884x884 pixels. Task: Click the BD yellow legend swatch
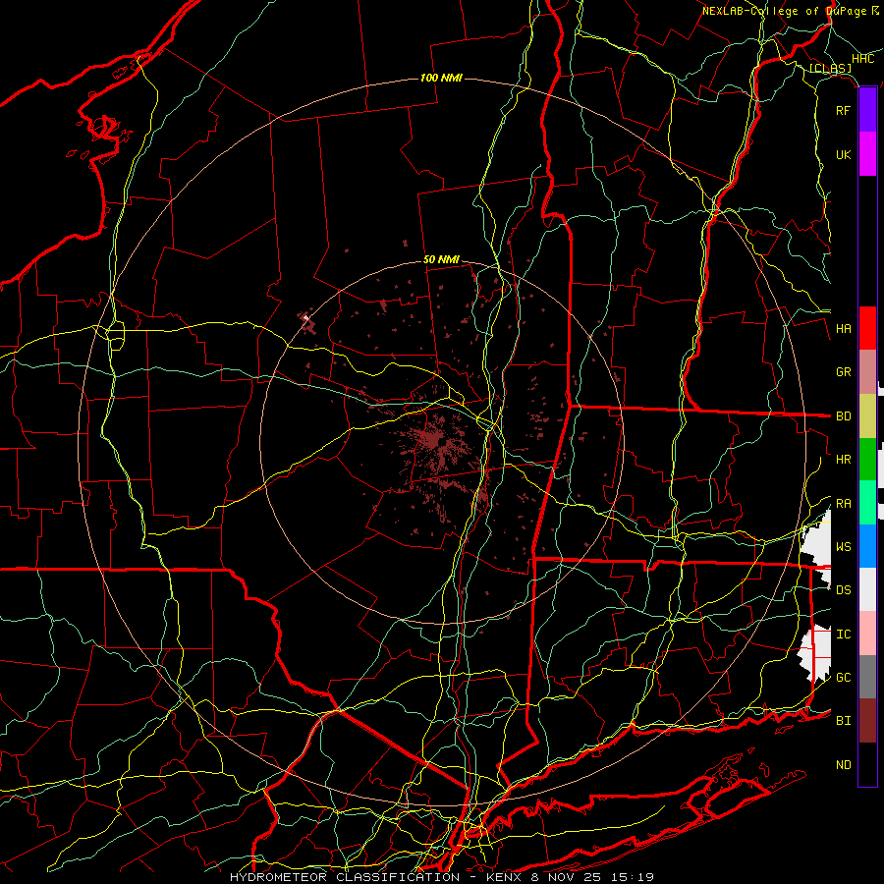tap(867, 416)
